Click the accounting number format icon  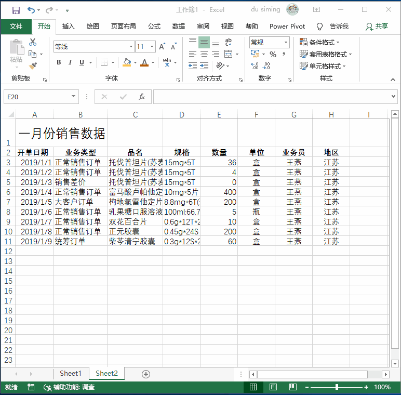255,54
